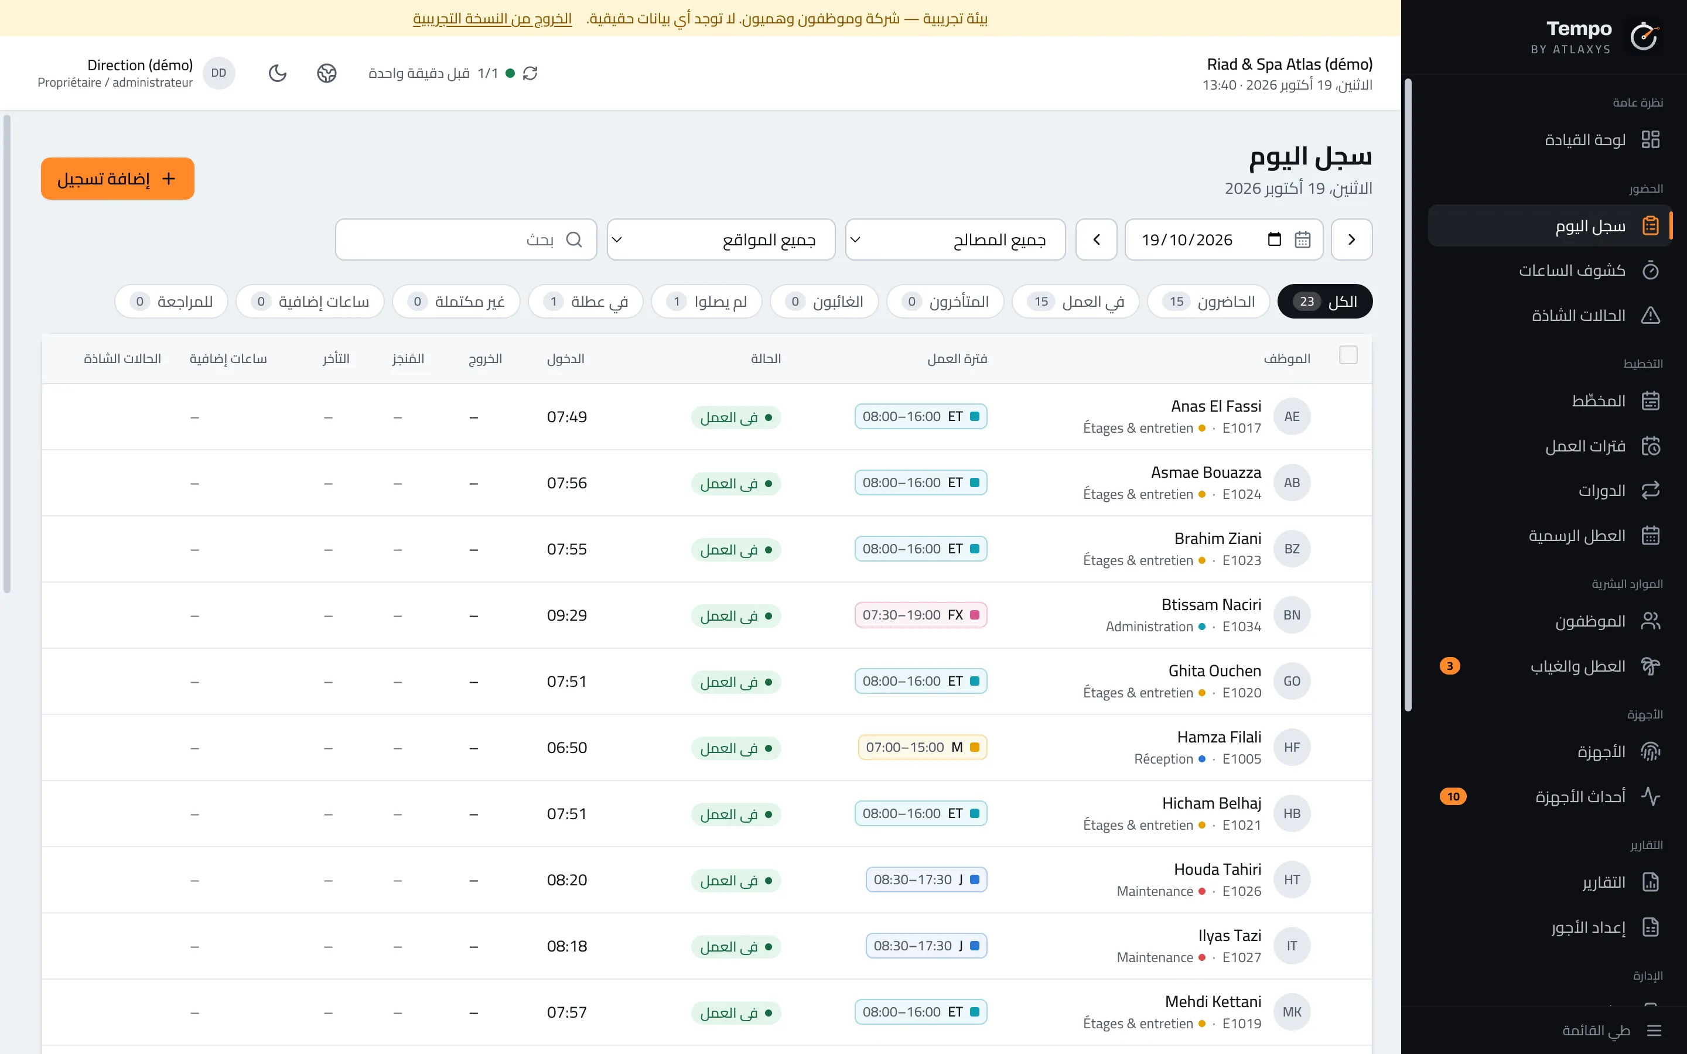Open the DD user avatar menu
The width and height of the screenshot is (1687, 1054).
tap(219, 73)
